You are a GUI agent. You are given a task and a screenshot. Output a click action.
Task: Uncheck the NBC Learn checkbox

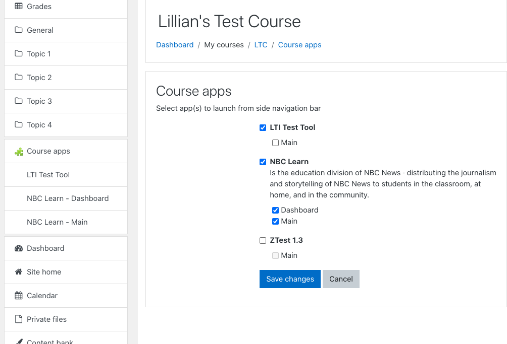(263, 162)
